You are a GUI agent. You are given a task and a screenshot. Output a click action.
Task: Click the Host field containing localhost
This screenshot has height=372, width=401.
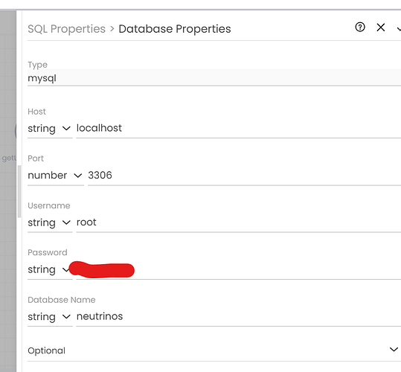point(238,128)
